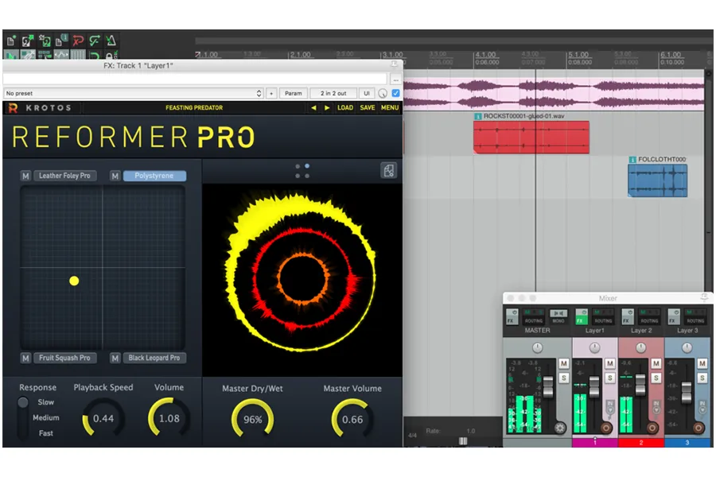Image resolution: width=716 pixels, height=477 pixels.
Task: Click the MASTER gear settings icon in the Mixer
Action: [560, 428]
